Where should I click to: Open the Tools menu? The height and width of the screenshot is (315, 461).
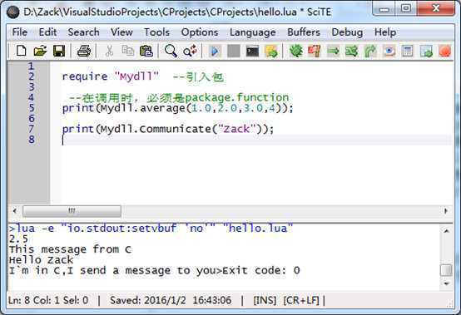tap(157, 32)
